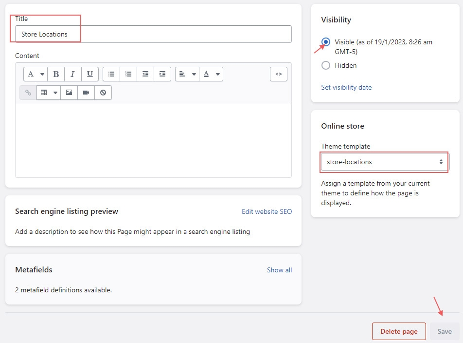Expand the font formatting dropdown
This screenshot has height=343, width=463.
pyautogui.click(x=36, y=74)
